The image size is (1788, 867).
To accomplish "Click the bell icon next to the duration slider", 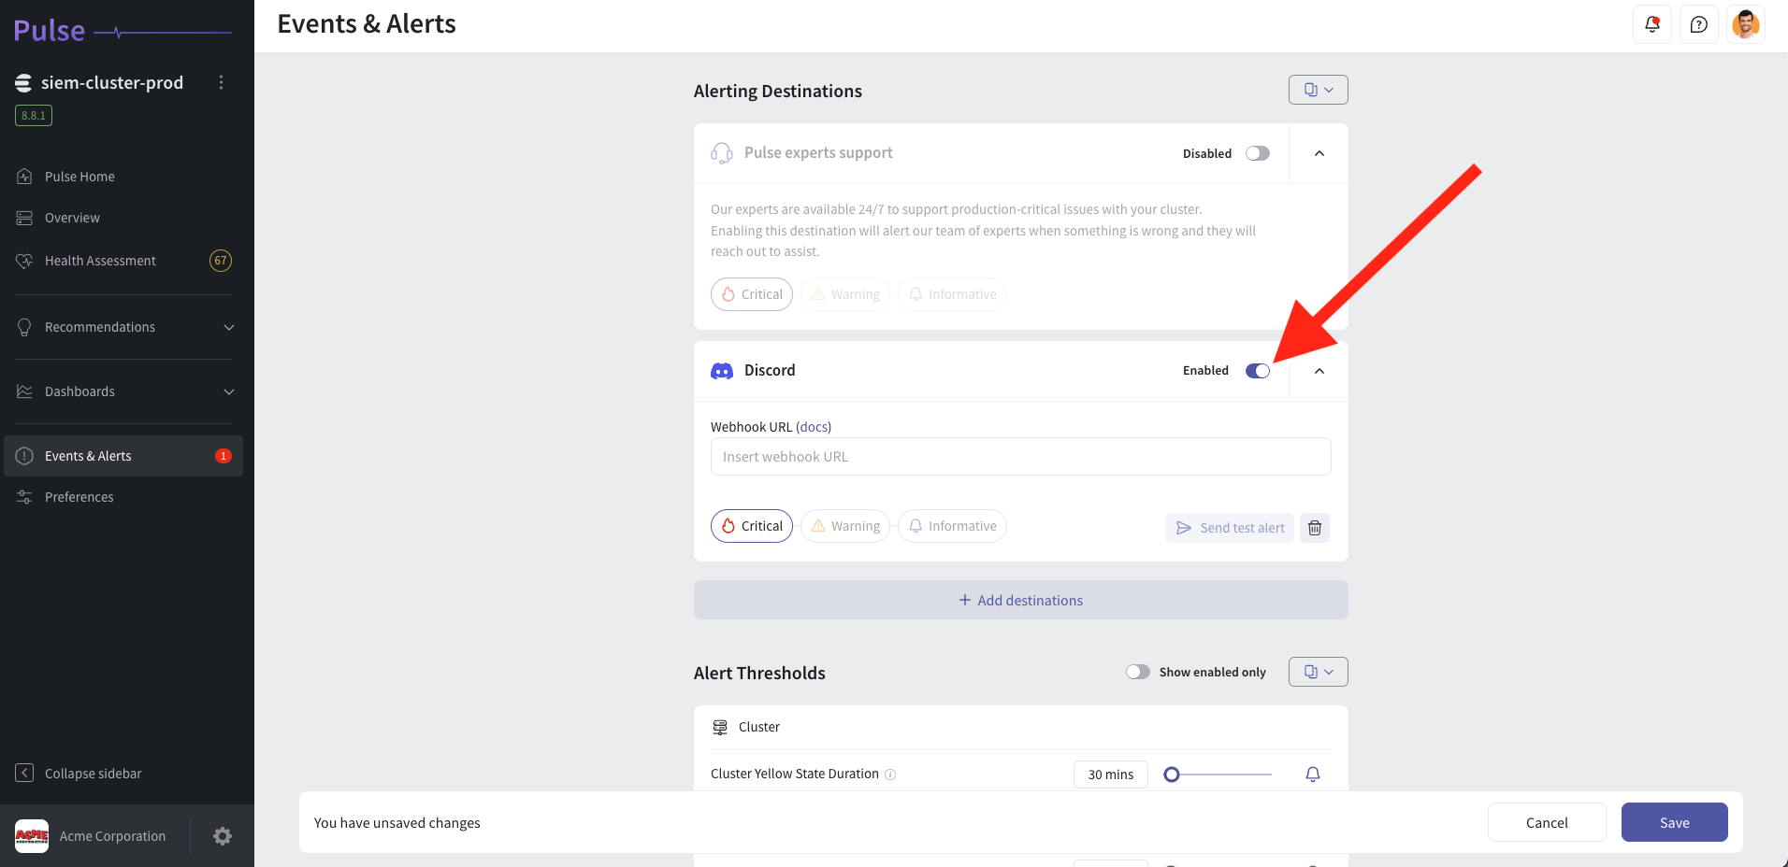I will click(1312, 774).
